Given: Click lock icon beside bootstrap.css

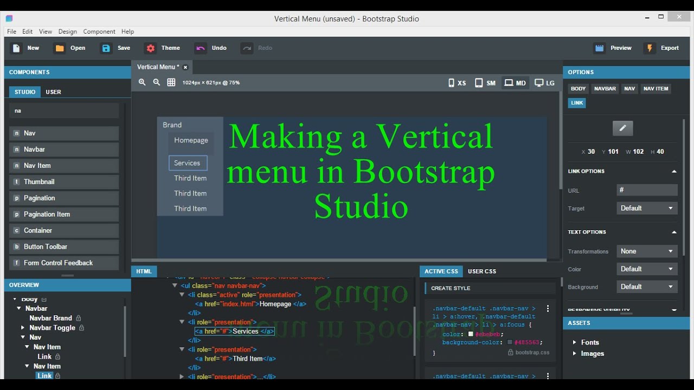Looking at the screenshot, I should [x=511, y=352].
